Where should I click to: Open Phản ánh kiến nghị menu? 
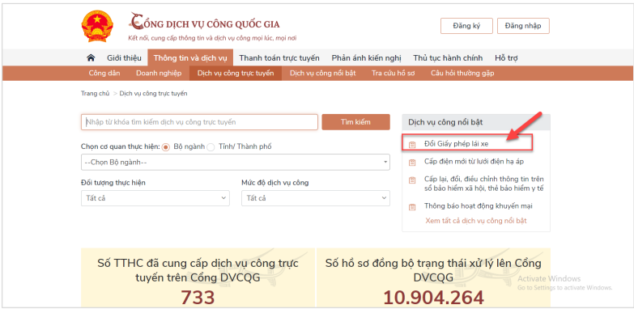[x=366, y=57]
